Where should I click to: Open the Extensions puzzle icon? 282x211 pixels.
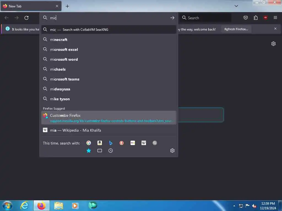(256, 18)
